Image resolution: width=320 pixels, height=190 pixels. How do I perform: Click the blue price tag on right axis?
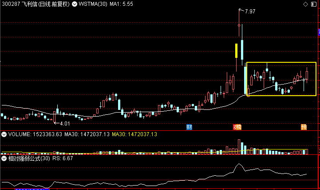[x=319, y=32]
